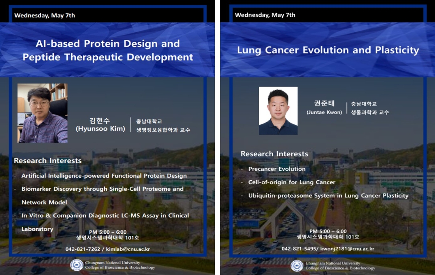The image size is (435, 275).
Task: Click the name '(Hyunsoo Kim)'
Action: click(100, 129)
